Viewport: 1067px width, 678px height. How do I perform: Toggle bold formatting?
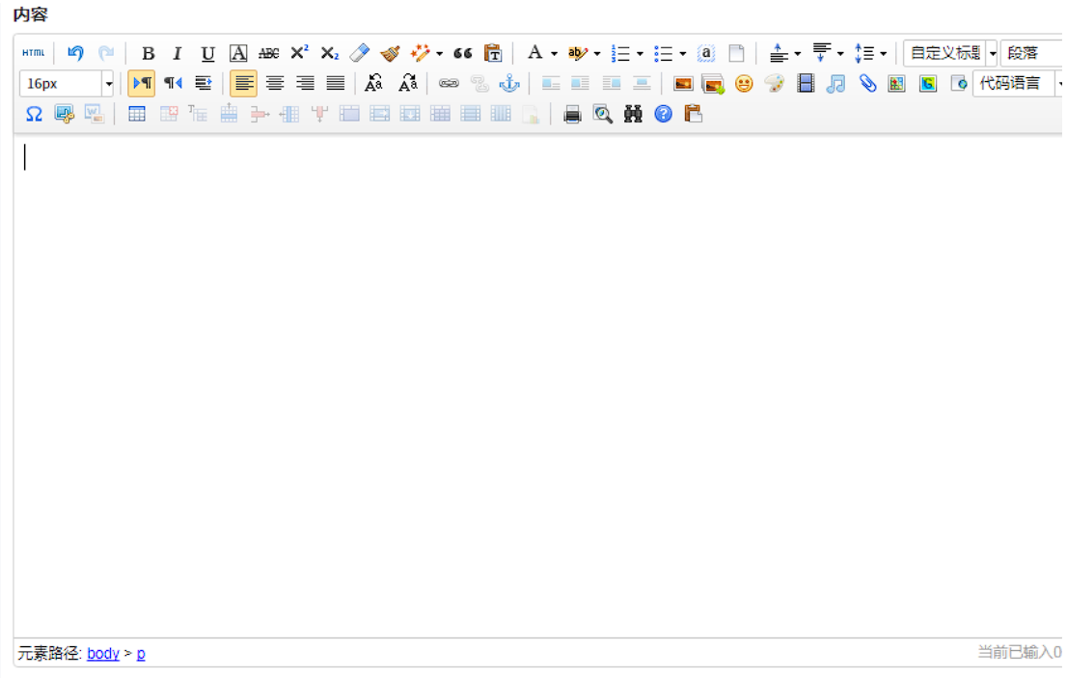coord(148,53)
